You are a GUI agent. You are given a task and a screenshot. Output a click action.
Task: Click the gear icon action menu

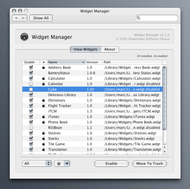59,164
